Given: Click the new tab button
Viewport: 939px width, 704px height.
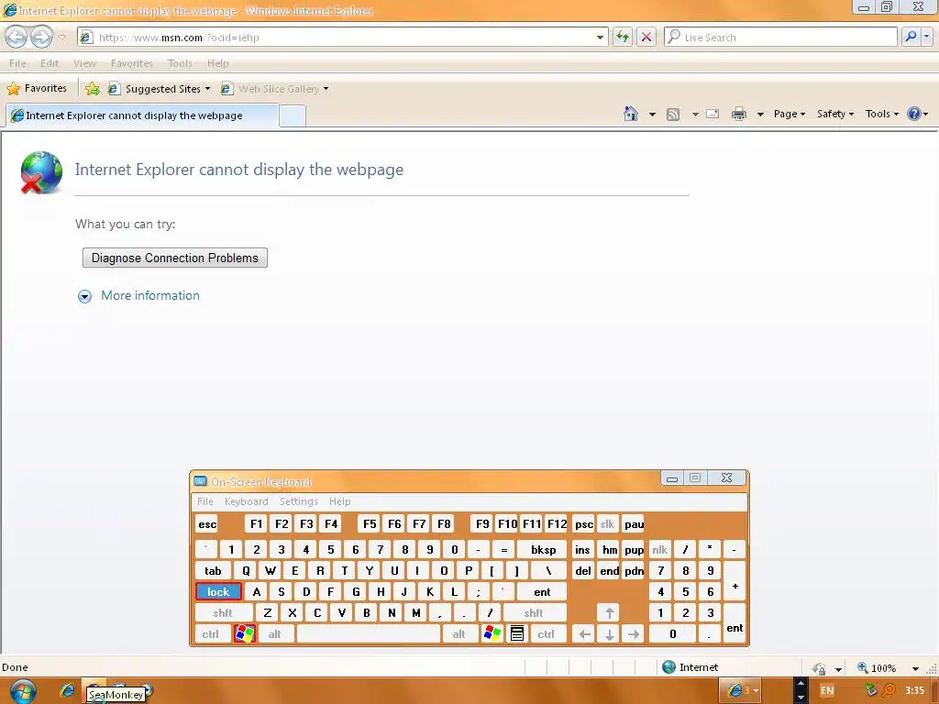Looking at the screenshot, I should point(293,115).
